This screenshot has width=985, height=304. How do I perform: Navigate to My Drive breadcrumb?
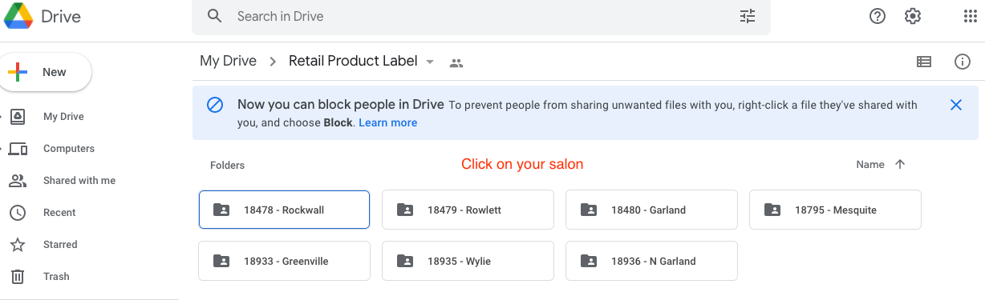pyautogui.click(x=229, y=61)
